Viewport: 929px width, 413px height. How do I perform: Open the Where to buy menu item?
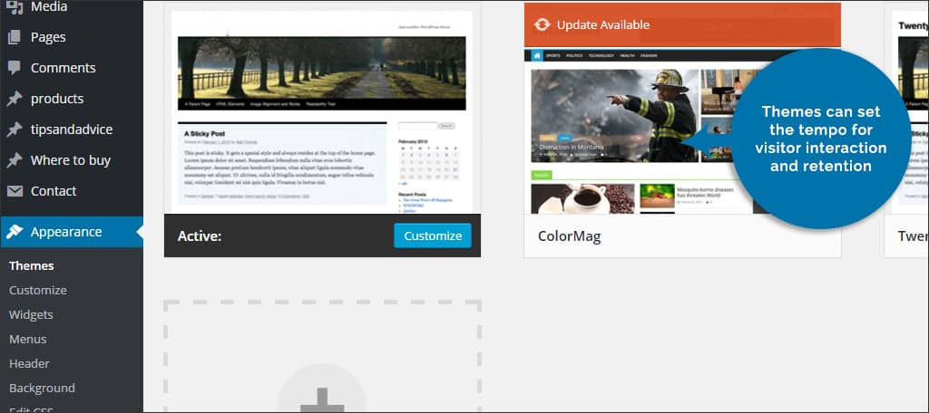click(72, 160)
